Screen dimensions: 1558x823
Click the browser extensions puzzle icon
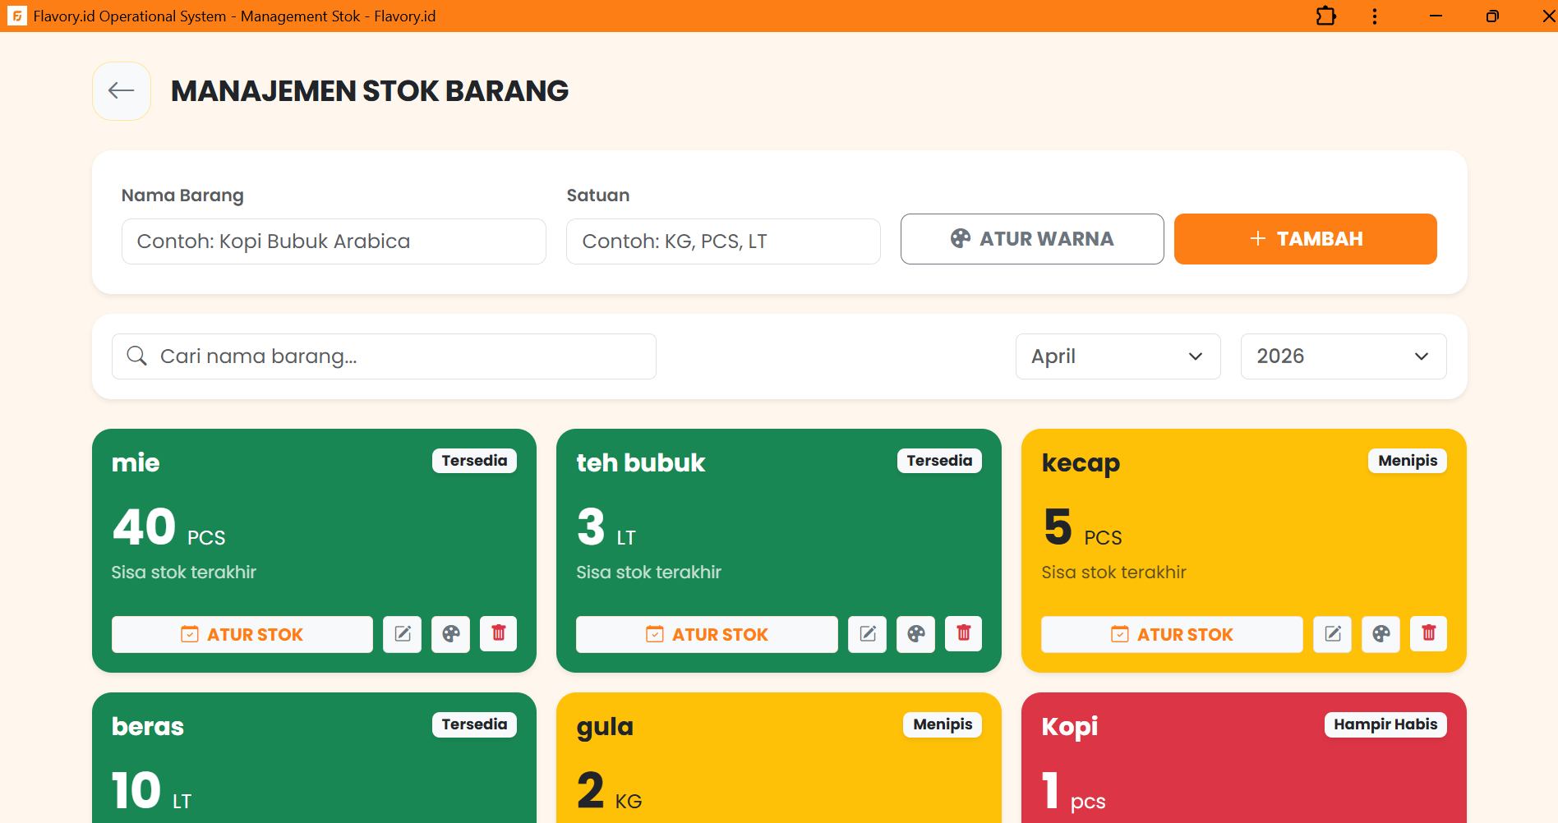(x=1325, y=16)
